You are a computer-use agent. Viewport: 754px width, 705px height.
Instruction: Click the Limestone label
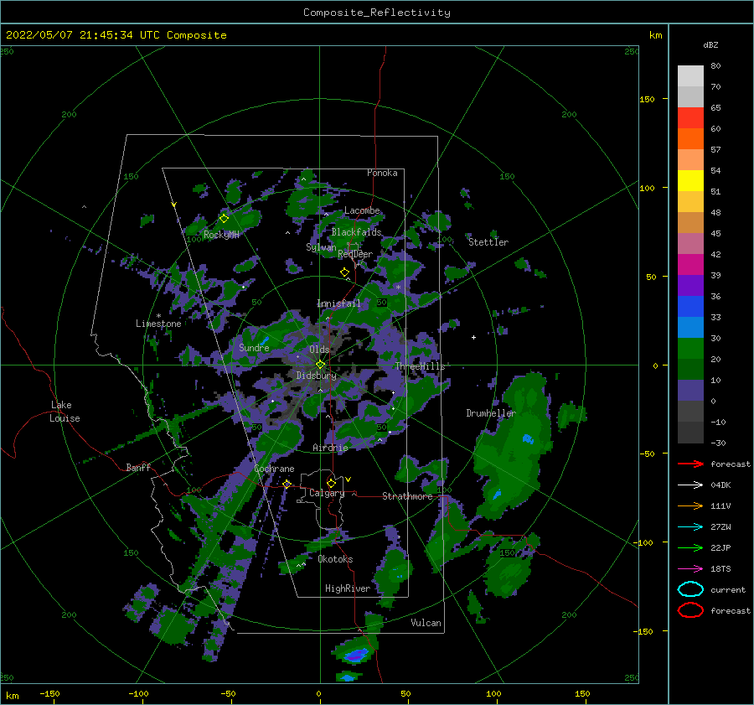[158, 324]
